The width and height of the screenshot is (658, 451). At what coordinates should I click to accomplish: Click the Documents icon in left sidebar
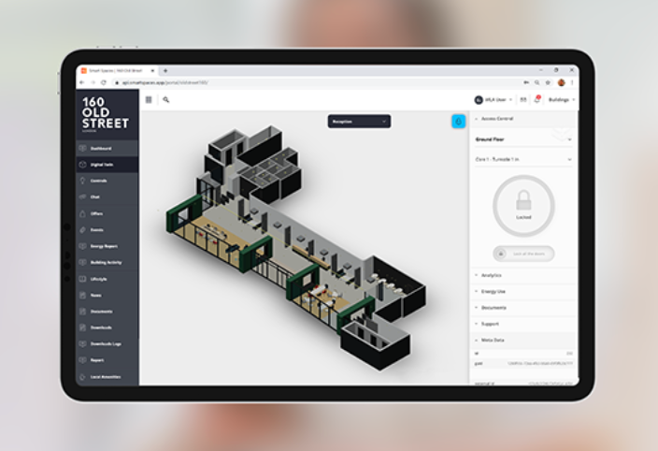click(82, 312)
